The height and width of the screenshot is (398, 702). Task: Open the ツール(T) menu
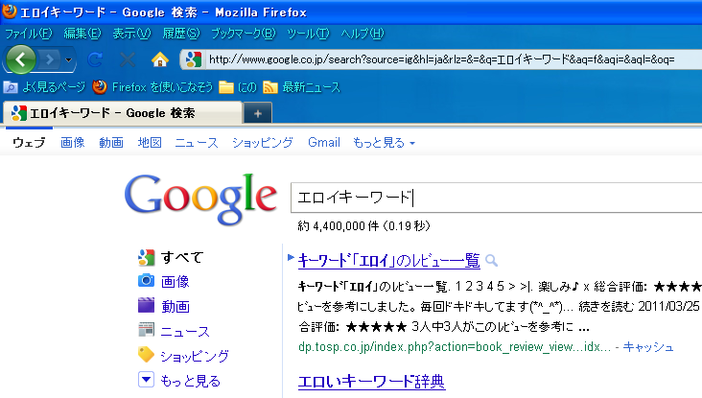308,34
